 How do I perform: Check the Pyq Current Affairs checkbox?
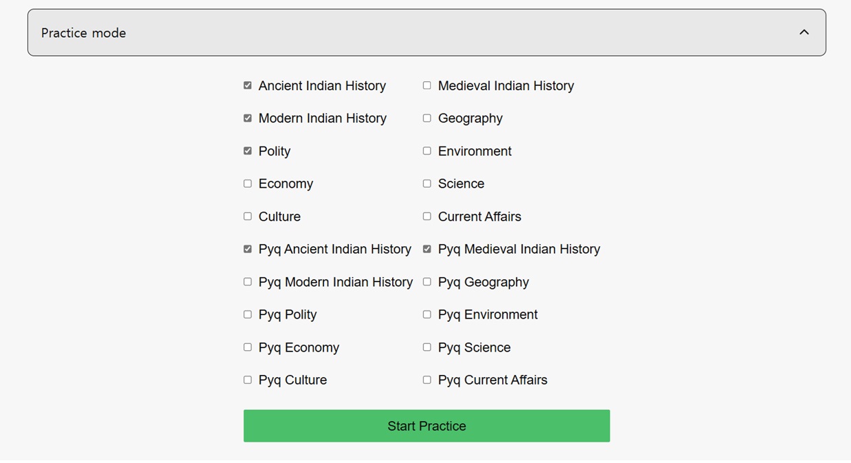pos(427,380)
